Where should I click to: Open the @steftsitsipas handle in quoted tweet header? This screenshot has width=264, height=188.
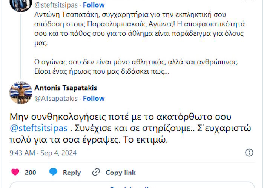pos(56,6)
